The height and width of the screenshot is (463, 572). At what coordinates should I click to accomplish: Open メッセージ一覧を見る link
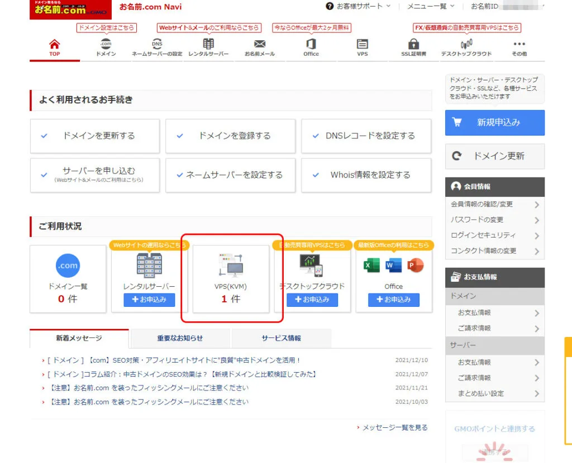[x=394, y=427]
